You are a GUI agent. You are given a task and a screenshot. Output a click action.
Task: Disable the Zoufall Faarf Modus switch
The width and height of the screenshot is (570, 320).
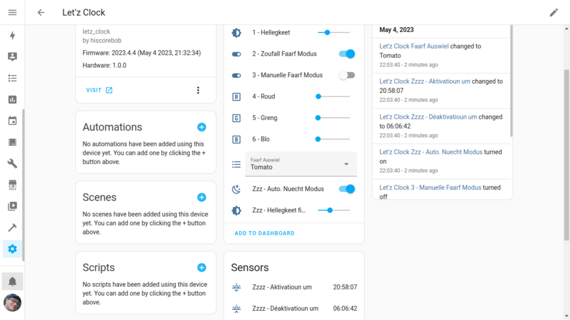pos(347,54)
